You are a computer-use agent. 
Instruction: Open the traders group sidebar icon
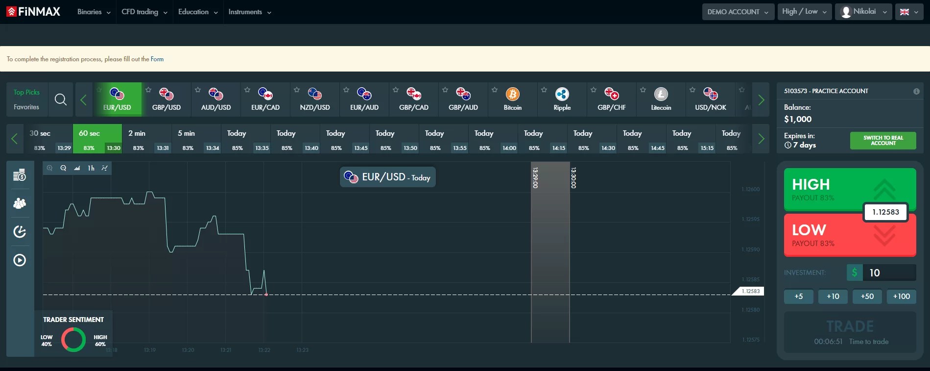tap(20, 203)
